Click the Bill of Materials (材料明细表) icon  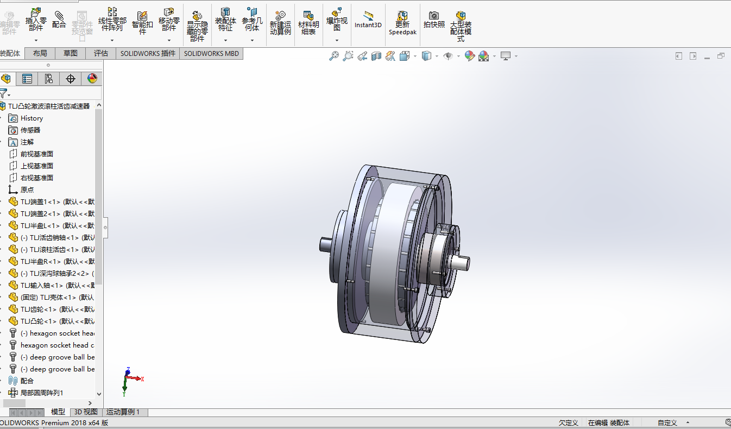point(308,23)
